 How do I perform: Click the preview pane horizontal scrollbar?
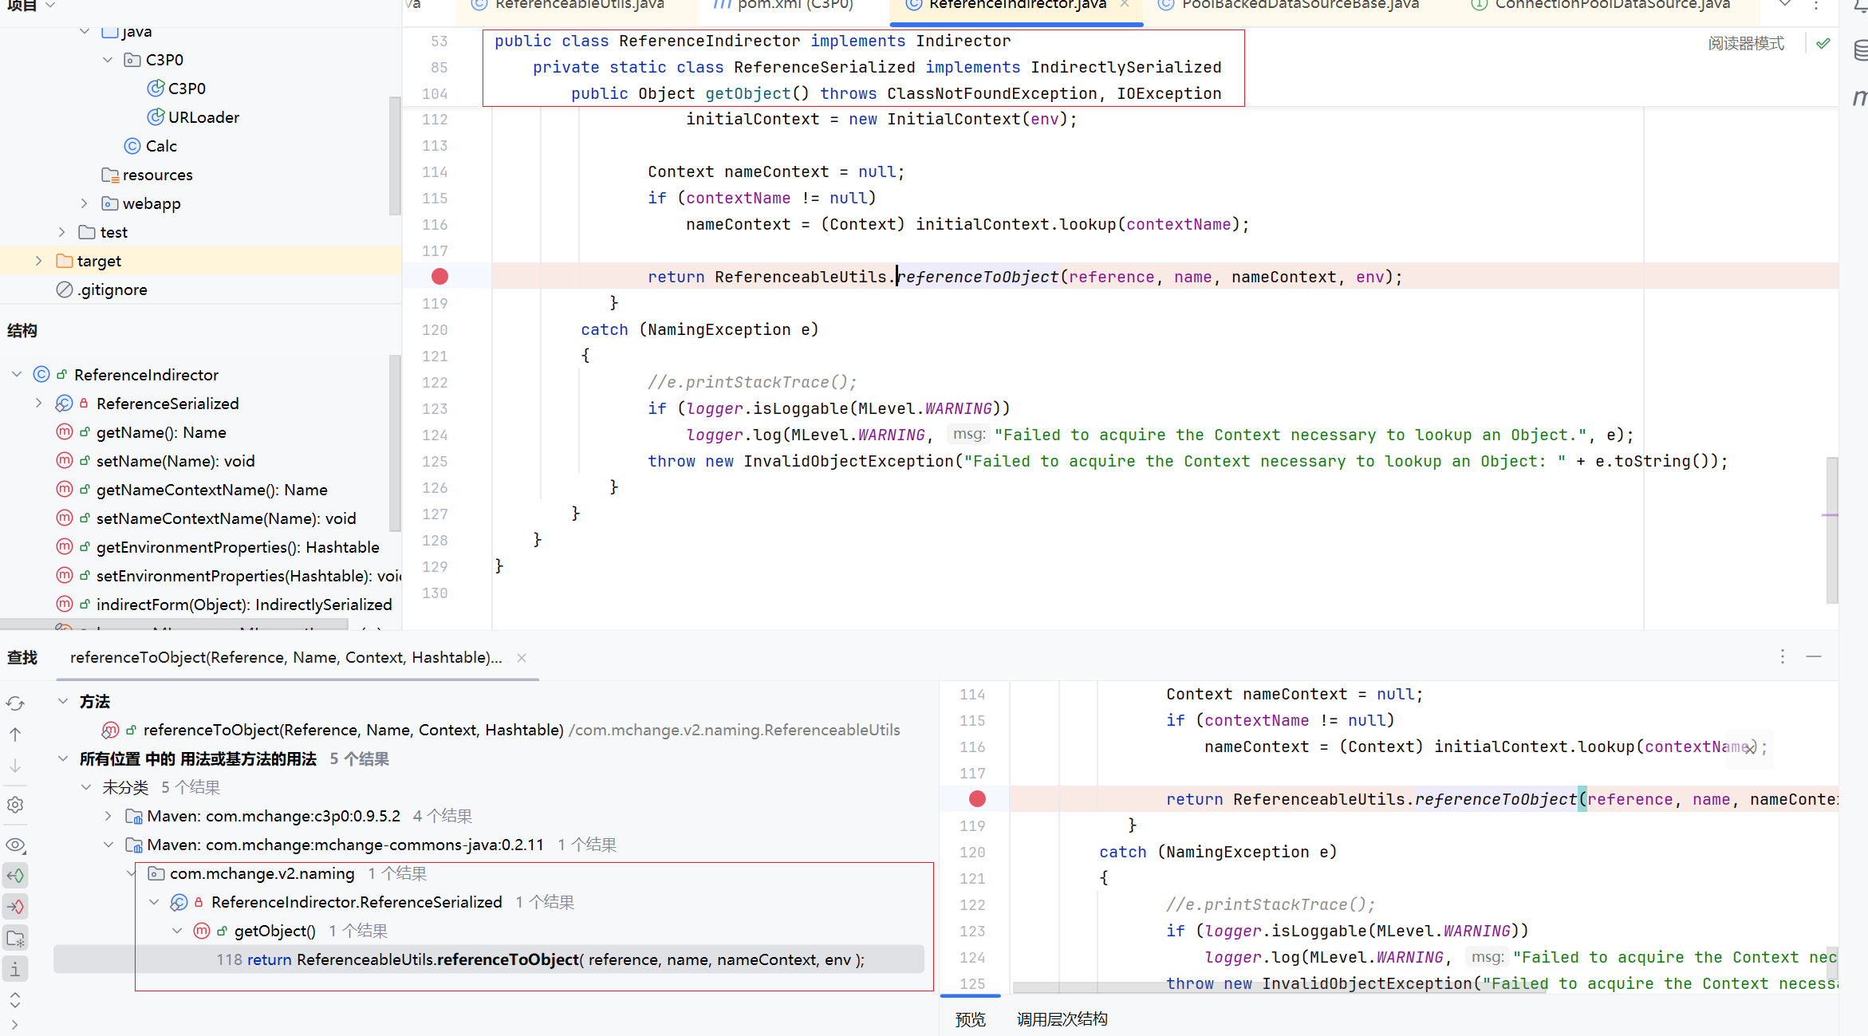click(1279, 988)
